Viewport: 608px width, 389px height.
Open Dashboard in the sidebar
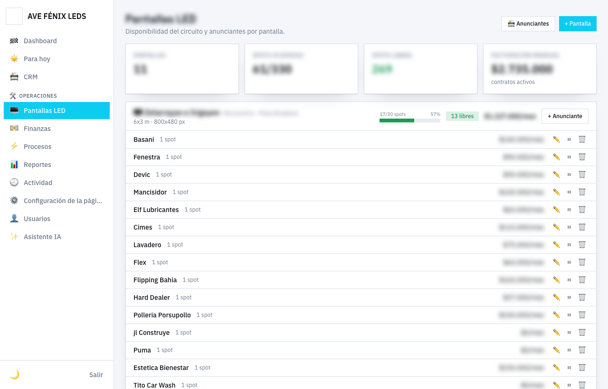[x=57, y=41]
